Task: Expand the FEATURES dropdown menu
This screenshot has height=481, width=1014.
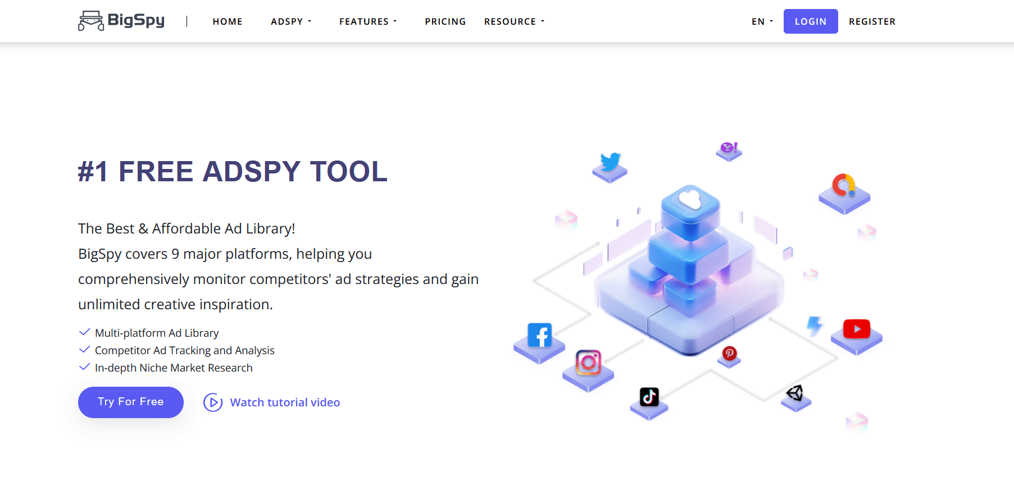Action: coord(368,21)
